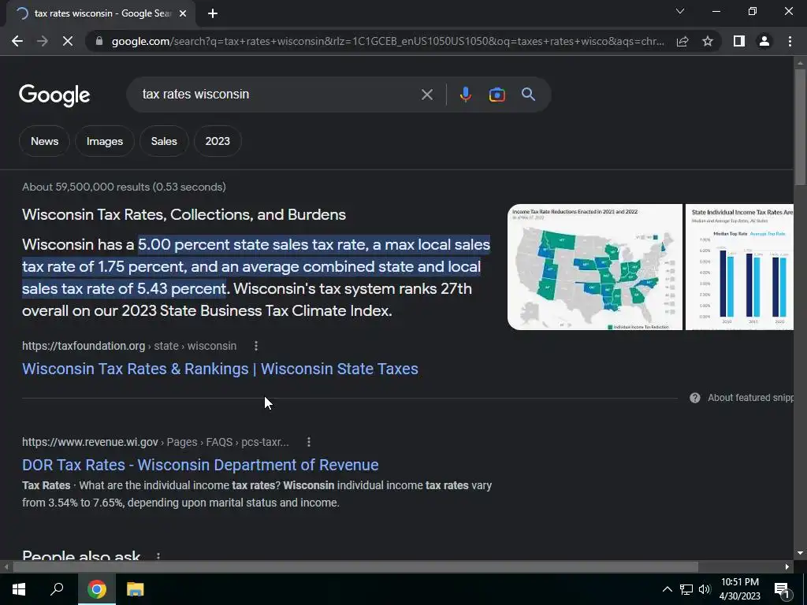Click the revenue.wi.gov breadcrumb URL
Viewport: 807px width, 605px height.
point(155,442)
